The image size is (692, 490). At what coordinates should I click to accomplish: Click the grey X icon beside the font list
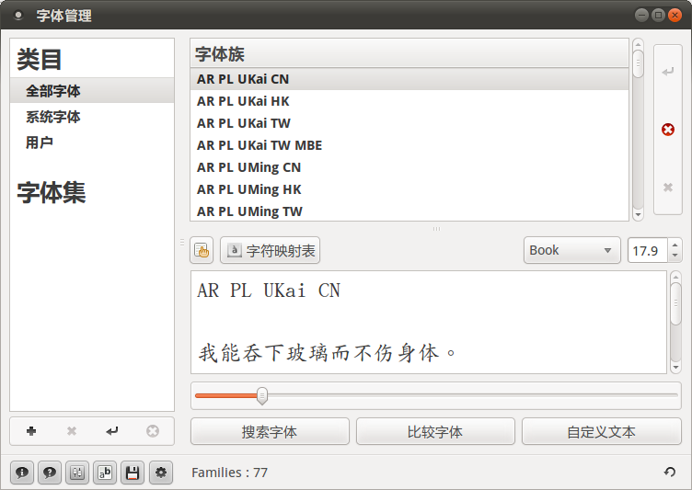point(668,188)
